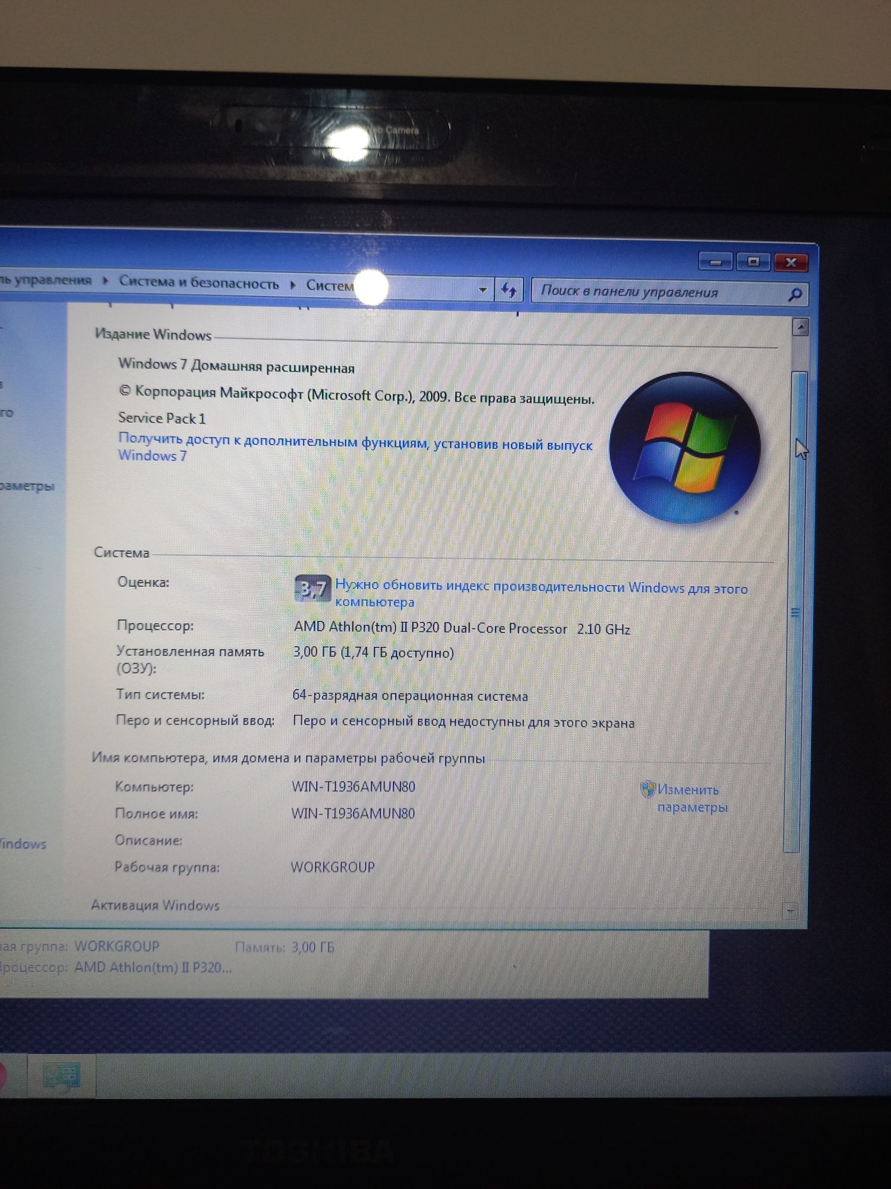Open the address bar history dropdown arrow
The image size is (891, 1189).
click(x=483, y=290)
